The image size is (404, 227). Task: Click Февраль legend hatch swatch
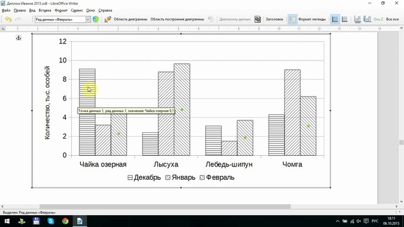coord(202,178)
